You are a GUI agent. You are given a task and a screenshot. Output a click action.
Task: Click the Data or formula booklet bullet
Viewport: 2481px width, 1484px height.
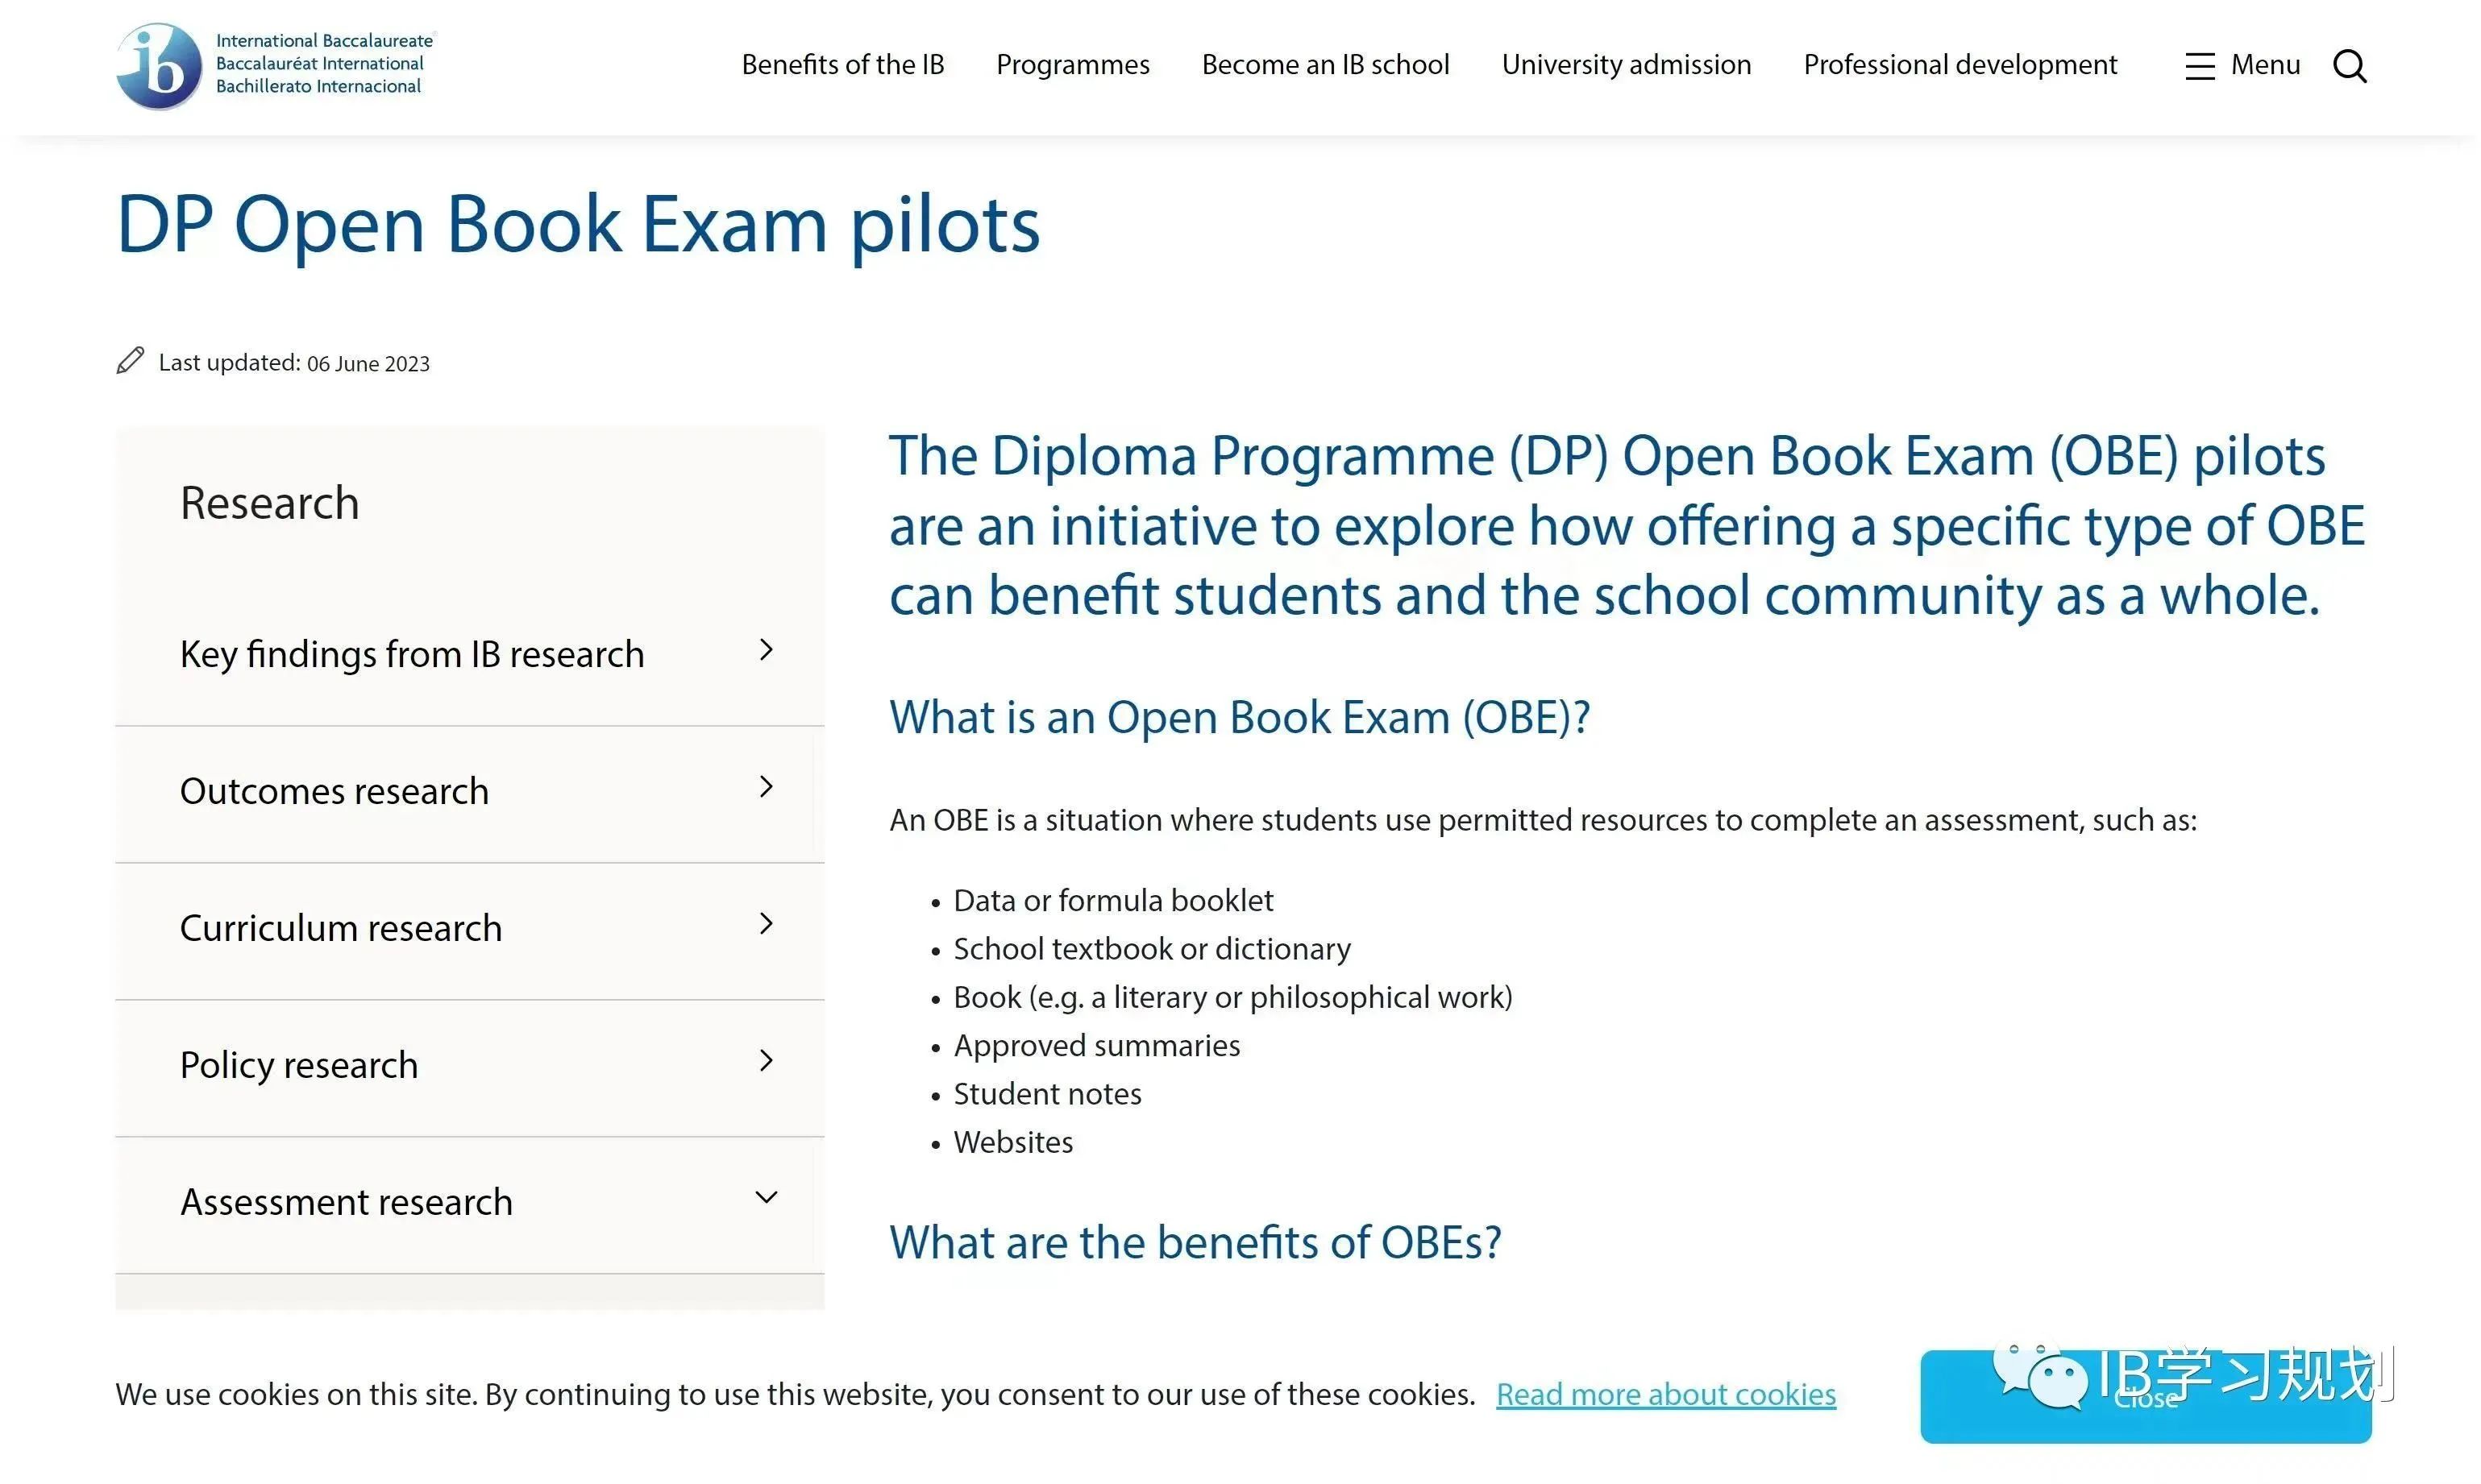pos(1112,901)
